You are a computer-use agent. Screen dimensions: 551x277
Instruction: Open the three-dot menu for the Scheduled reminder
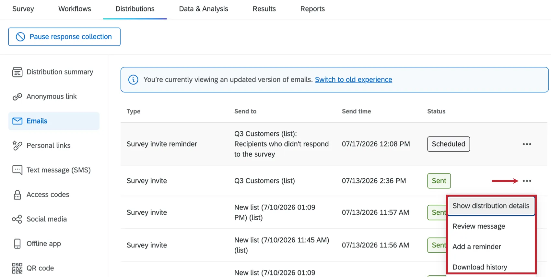(x=527, y=144)
